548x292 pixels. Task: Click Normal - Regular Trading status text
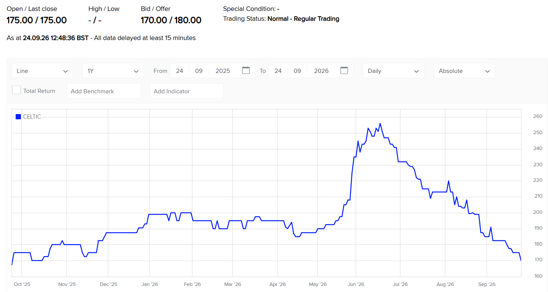tap(303, 19)
